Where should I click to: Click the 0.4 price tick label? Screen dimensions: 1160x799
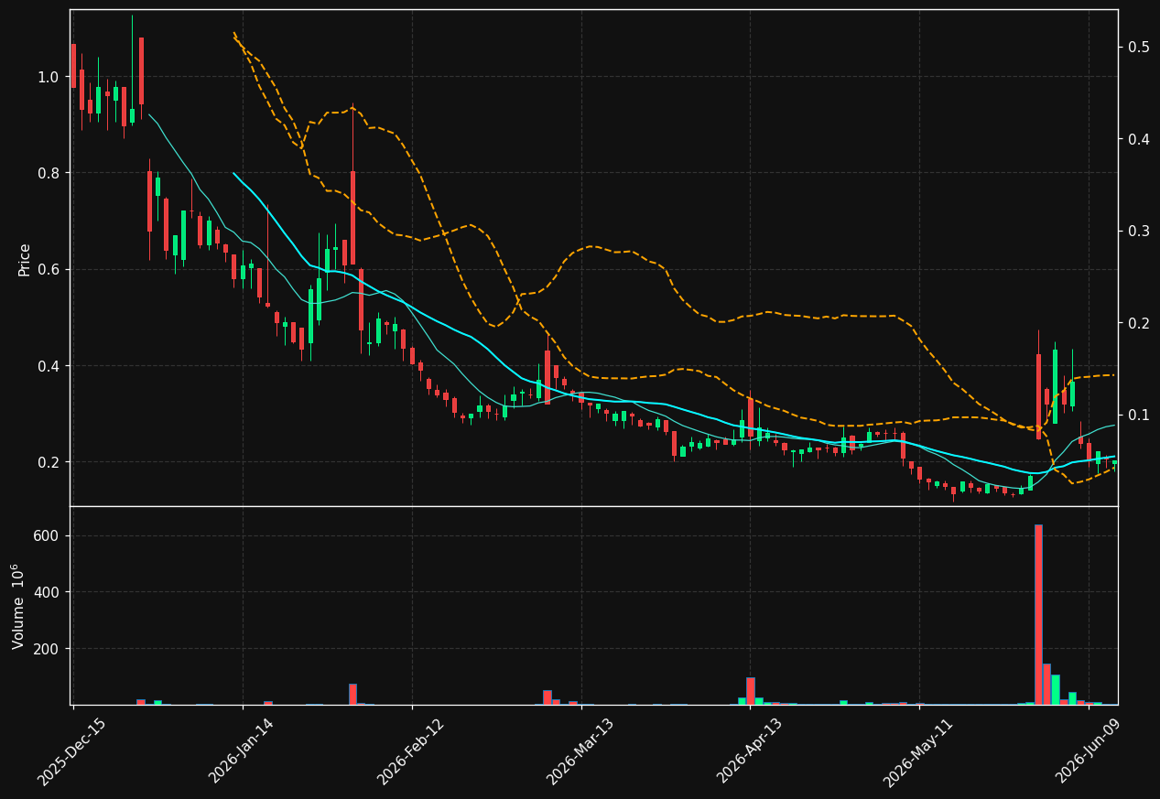click(50, 366)
